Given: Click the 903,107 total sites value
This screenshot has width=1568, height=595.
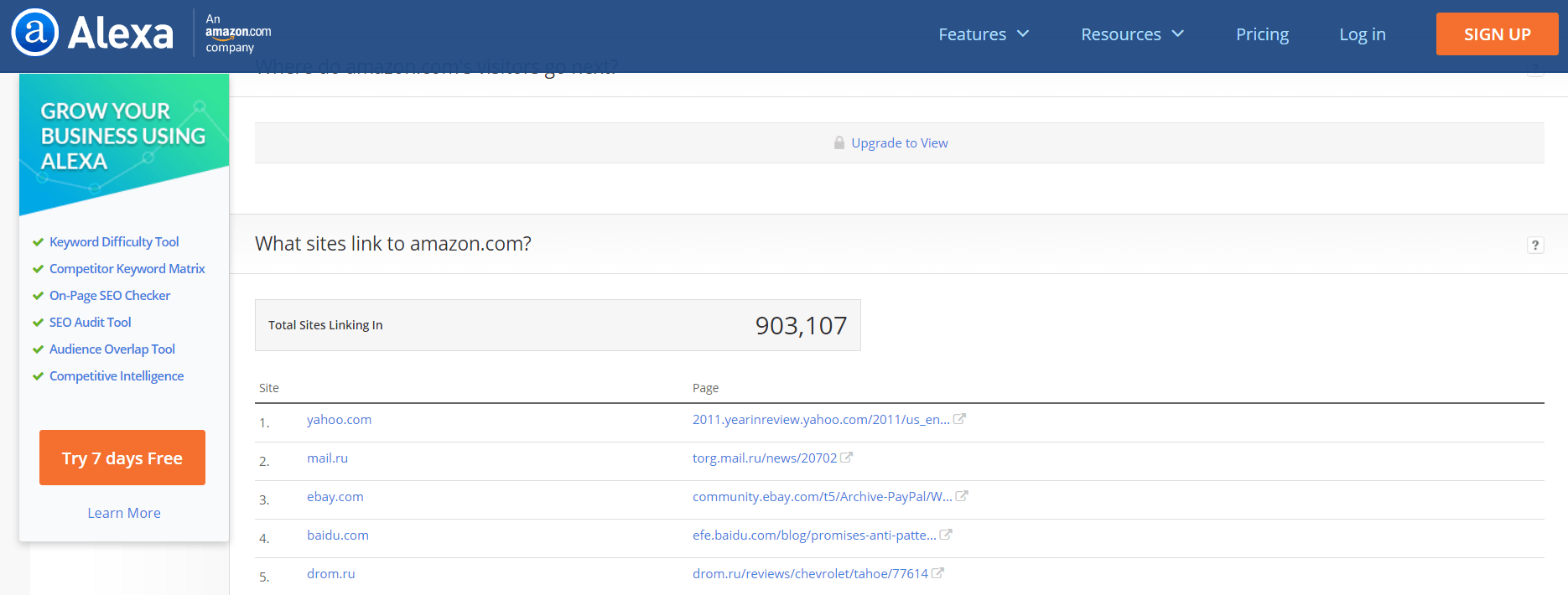Looking at the screenshot, I should 801,325.
